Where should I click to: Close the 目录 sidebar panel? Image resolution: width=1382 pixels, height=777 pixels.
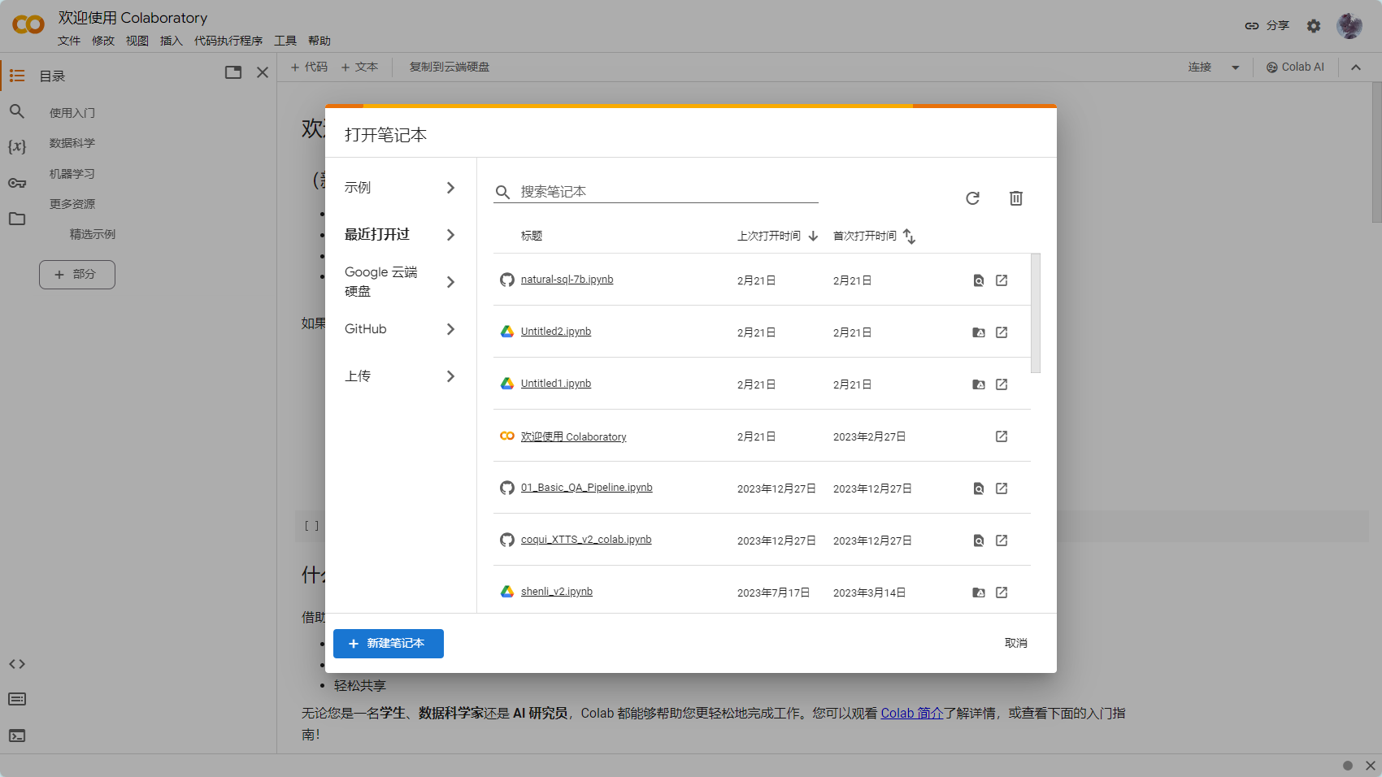(263, 72)
